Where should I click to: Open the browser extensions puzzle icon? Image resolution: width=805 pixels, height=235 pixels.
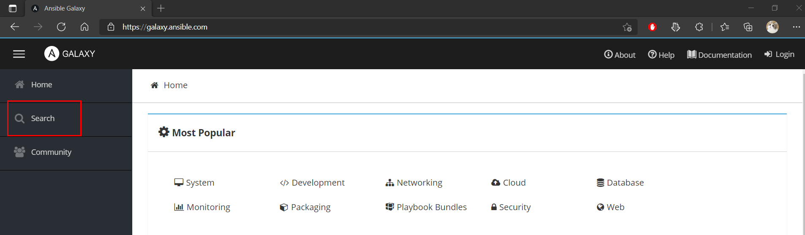[699, 27]
